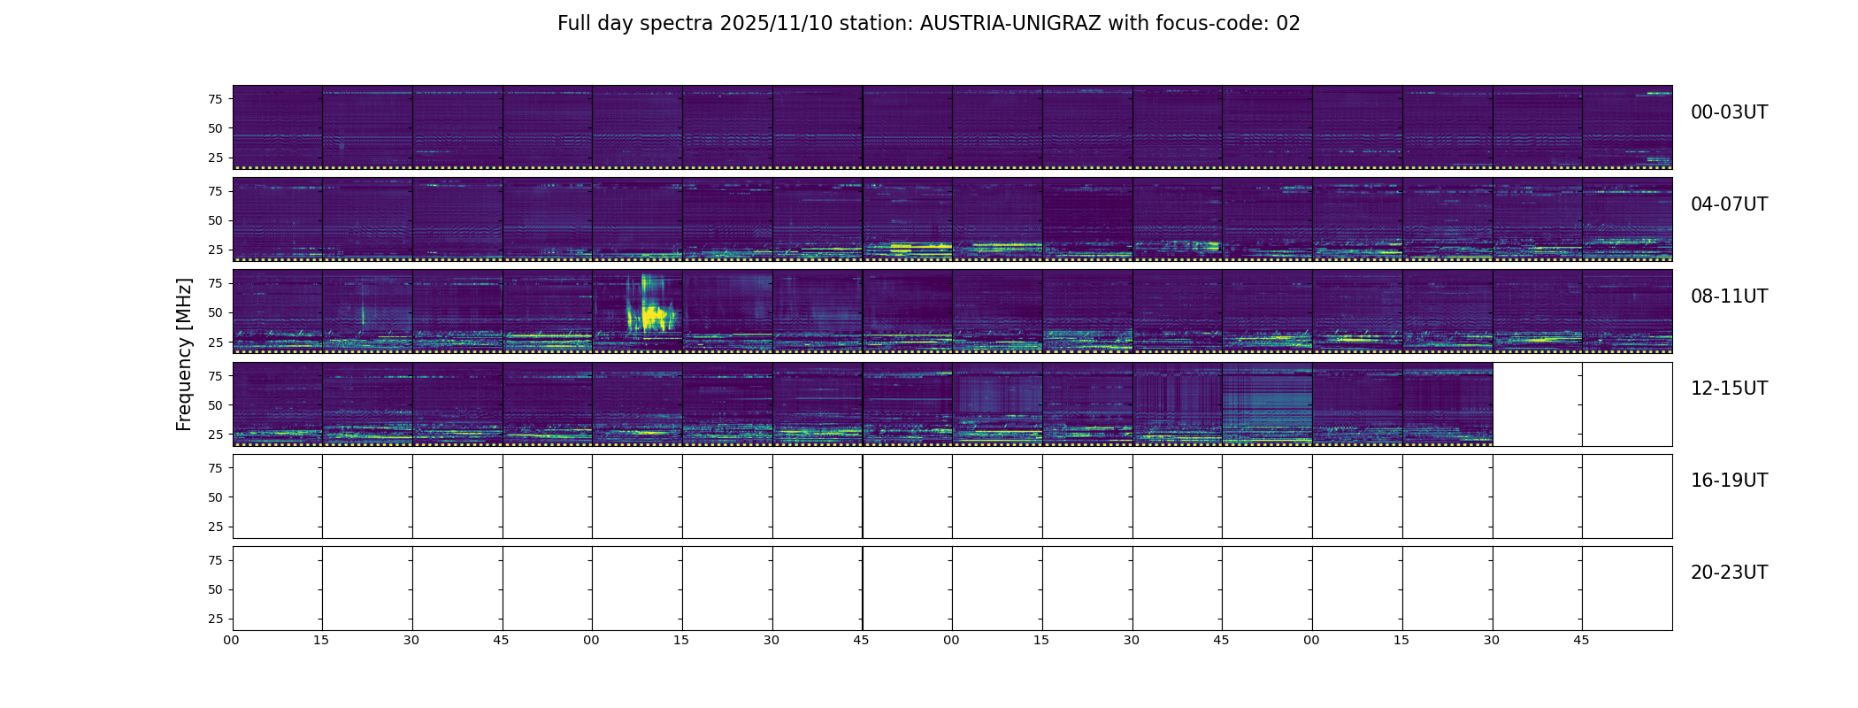Screen dimensions: 1858x708
Task: Click the 08-11UT row label
Action: click(x=1729, y=296)
